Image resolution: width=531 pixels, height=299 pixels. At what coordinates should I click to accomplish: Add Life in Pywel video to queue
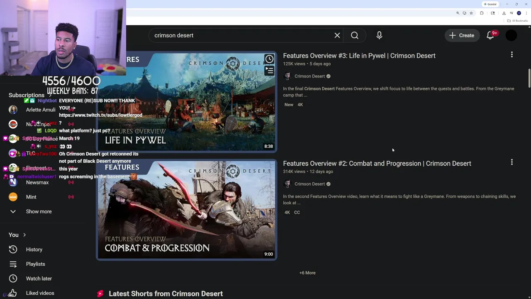(269, 71)
